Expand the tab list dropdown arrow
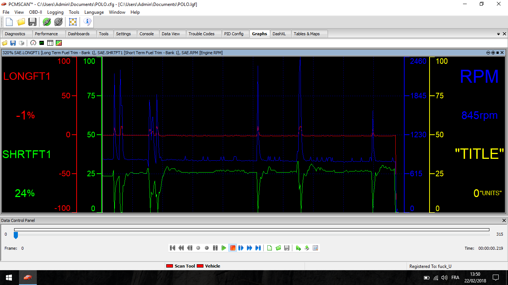Viewport: 508px width, 285px height. (498, 34)
